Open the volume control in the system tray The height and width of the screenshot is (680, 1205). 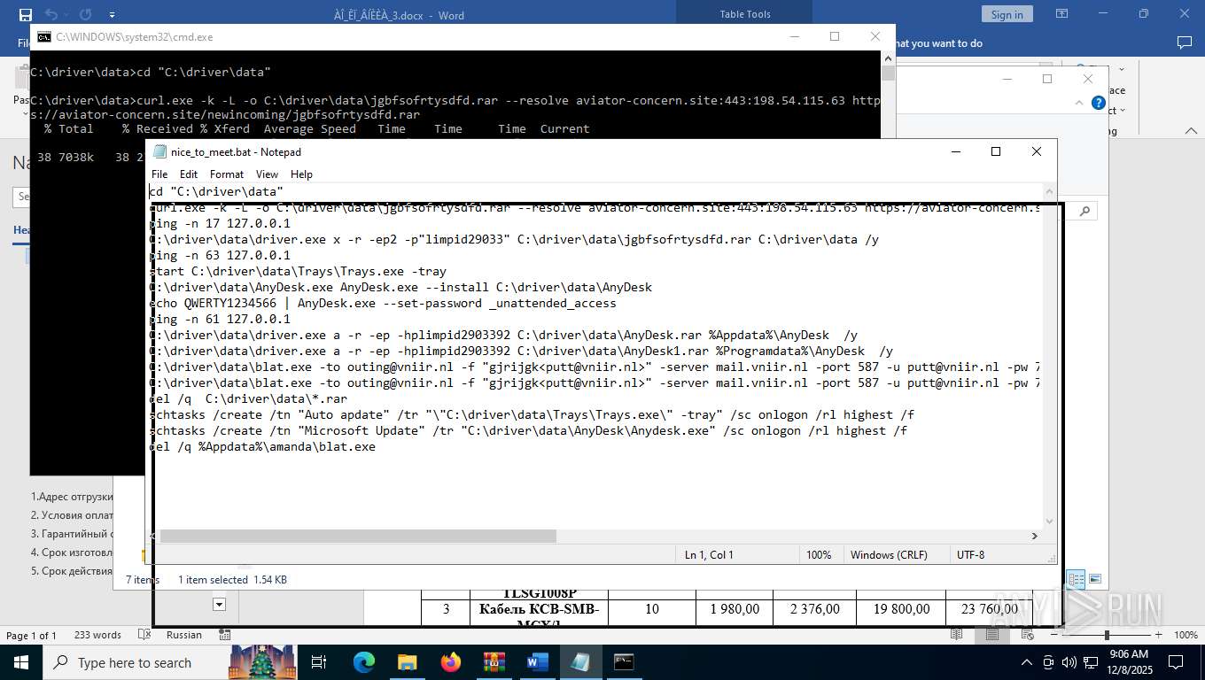click(x=1069, y=662)
